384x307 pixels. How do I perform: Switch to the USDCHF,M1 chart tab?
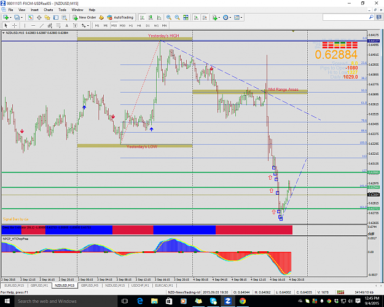tap(140, 286)
